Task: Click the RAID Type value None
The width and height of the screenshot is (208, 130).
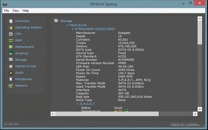Action: point(122,100)
